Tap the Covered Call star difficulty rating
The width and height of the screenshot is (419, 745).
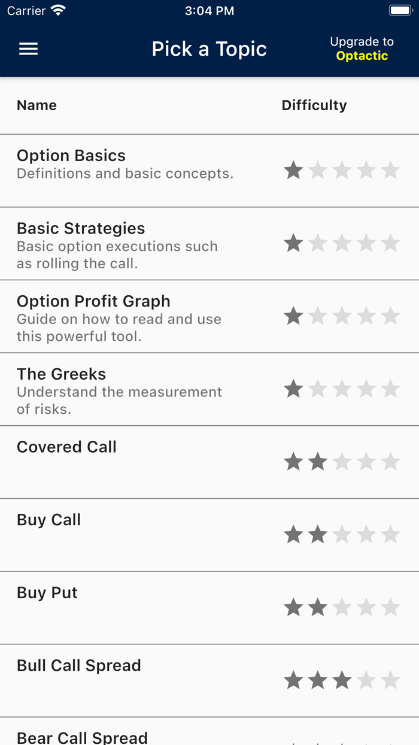(342, 462)
